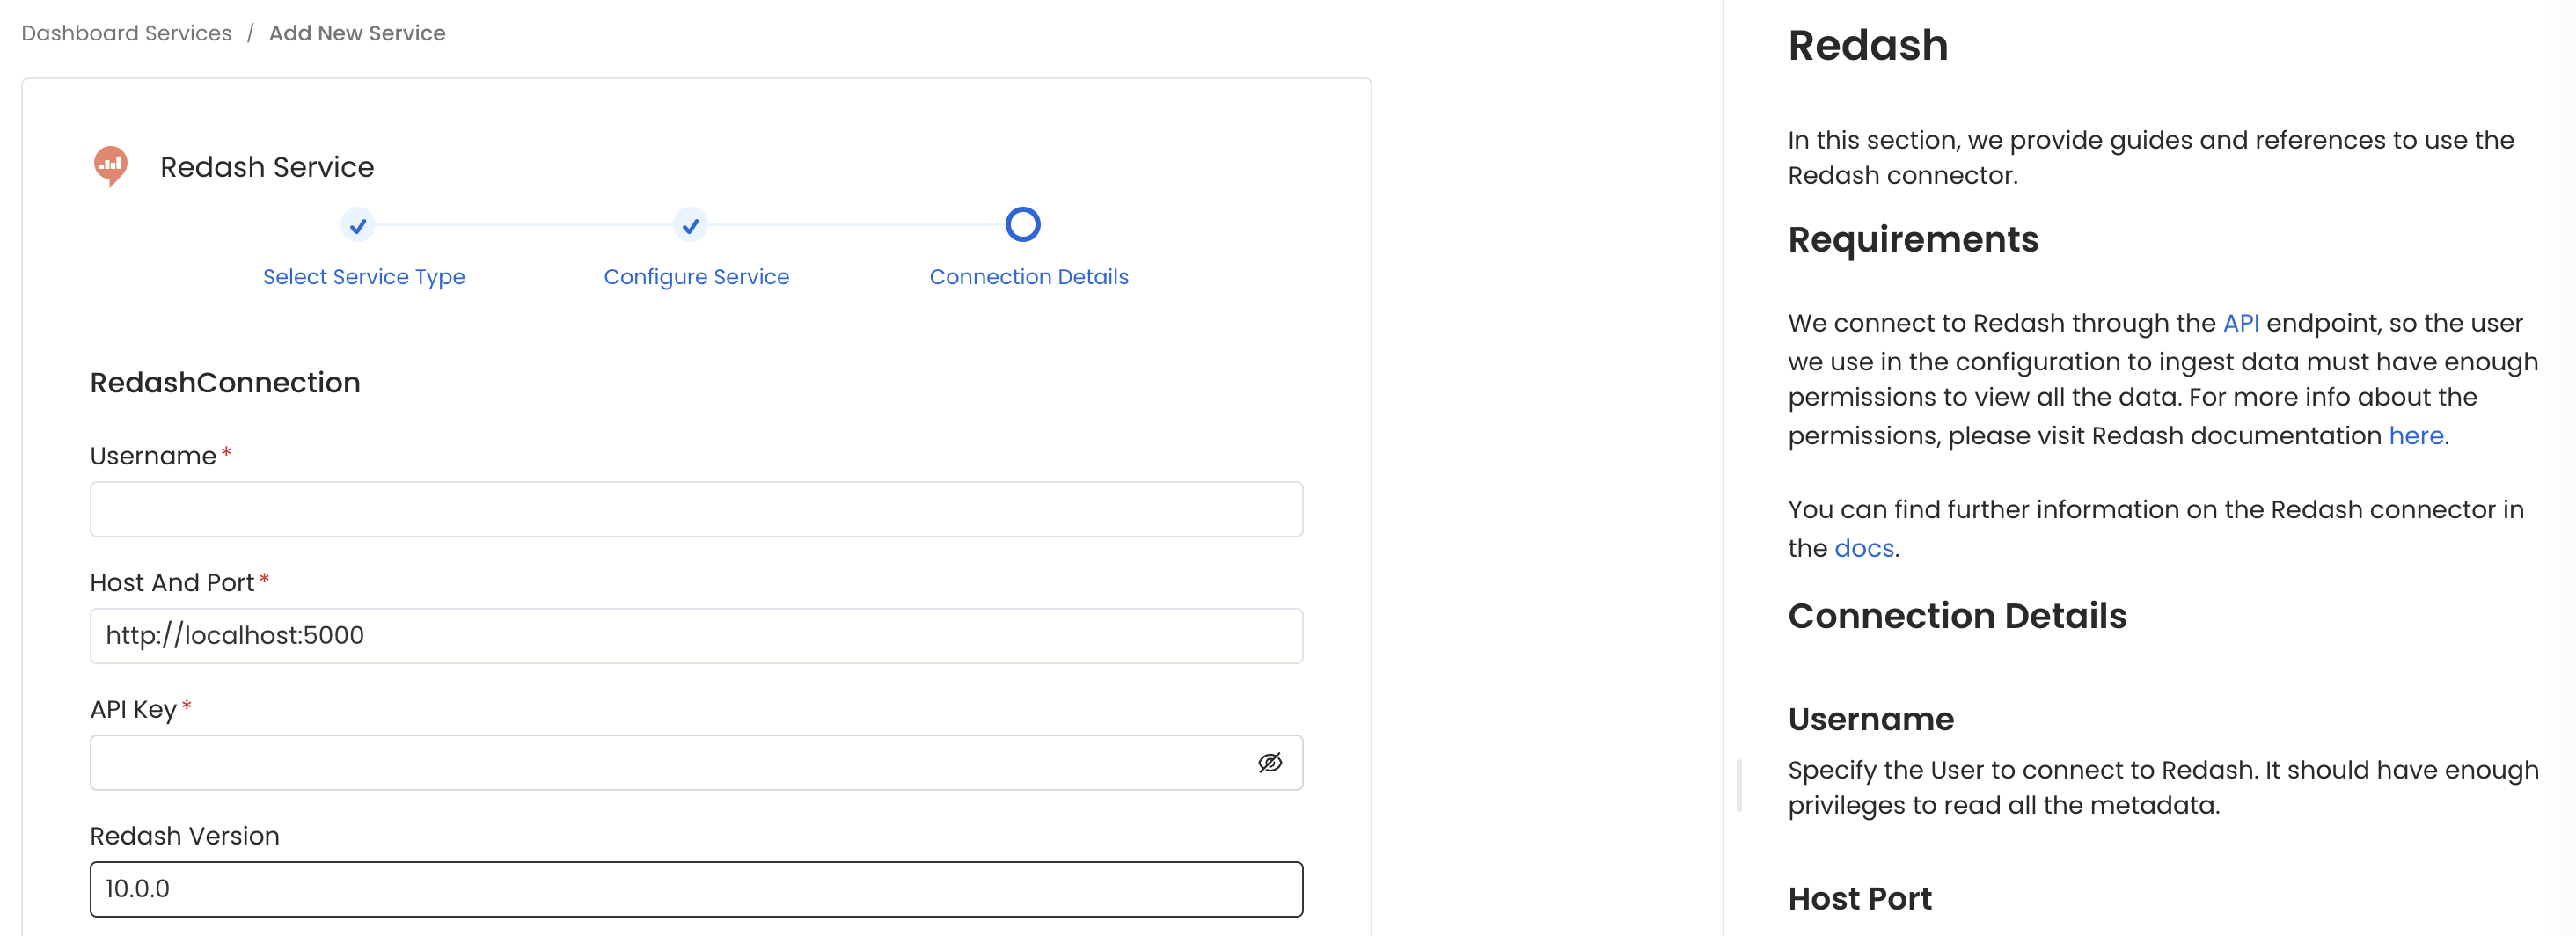Click the Connection Details step circle icon

pos(1023,224)
